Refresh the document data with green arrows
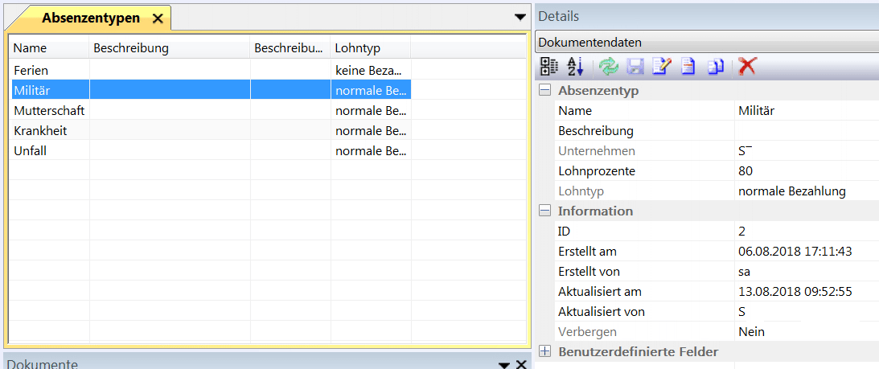 609,67
